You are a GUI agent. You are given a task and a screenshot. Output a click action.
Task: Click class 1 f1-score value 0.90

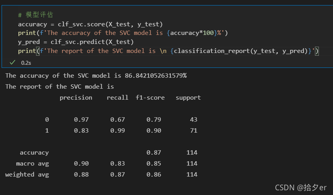pos(154,130)
